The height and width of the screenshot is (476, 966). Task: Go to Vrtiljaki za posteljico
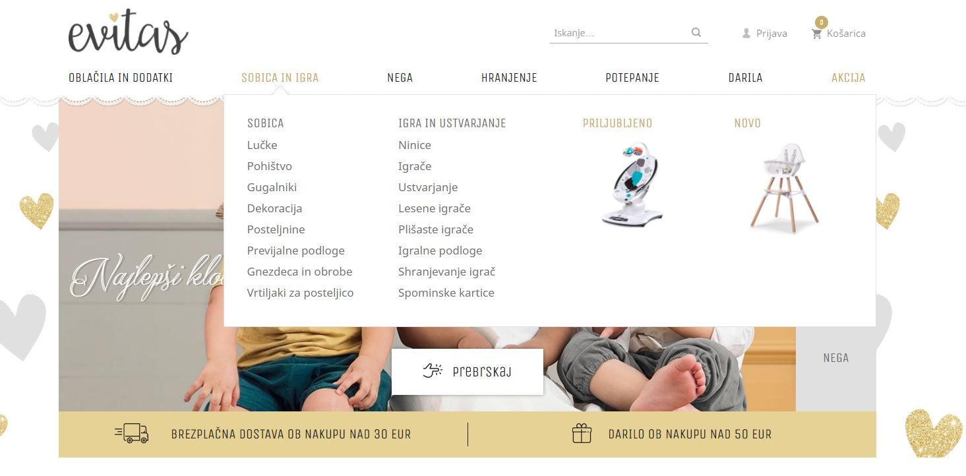click(x=300, y=293)
